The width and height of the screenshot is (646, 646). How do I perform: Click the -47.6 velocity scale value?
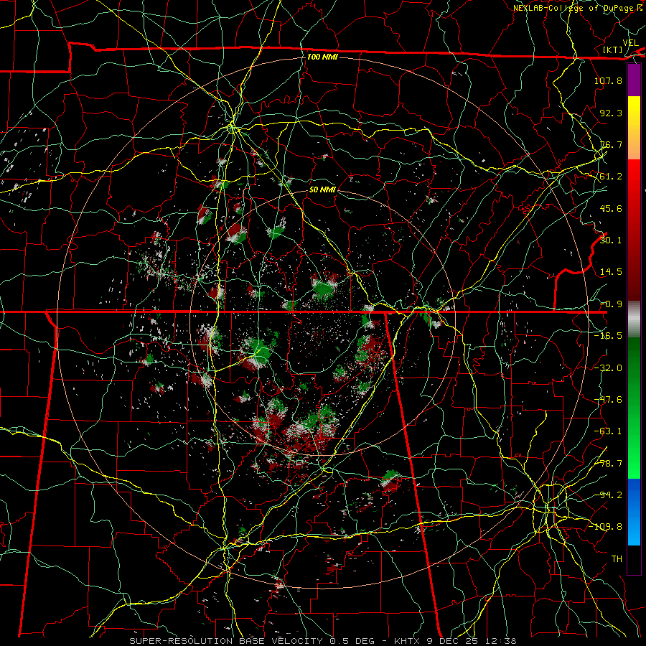[x=608, y=400]
